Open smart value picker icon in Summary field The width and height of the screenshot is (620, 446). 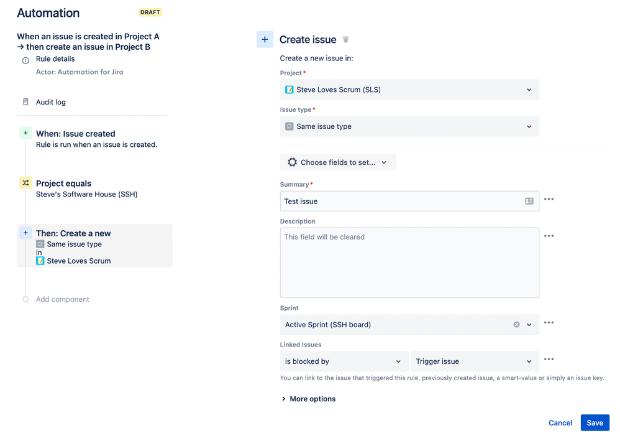coord(529,201)
